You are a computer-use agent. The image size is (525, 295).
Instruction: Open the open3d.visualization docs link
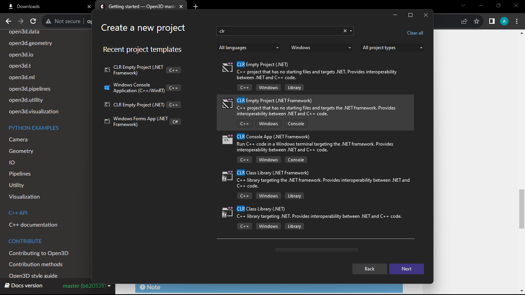coord(34,111)
